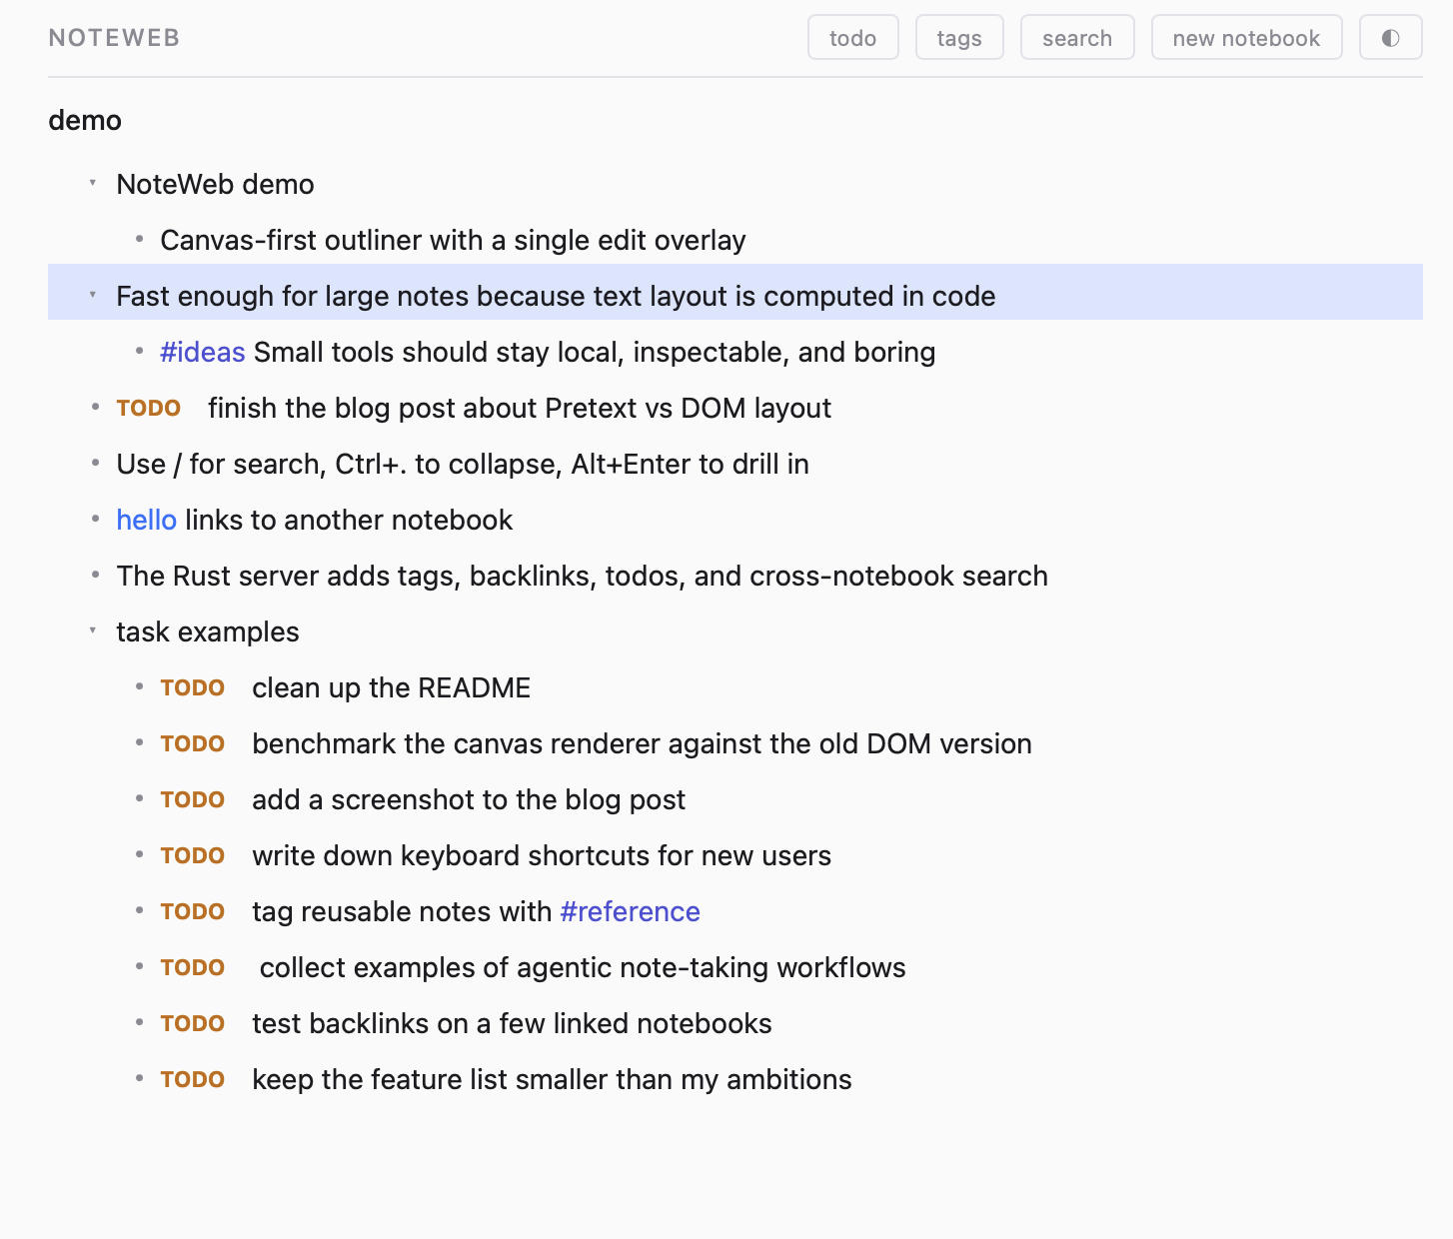
Task: Click the bullet before 'Use / for search'
Action: (x=95, y=464)
